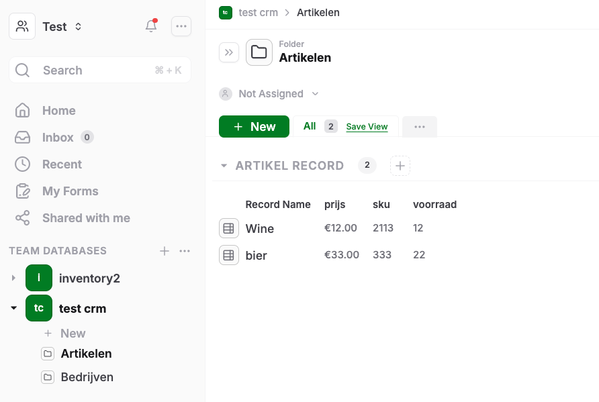Add a record using dashed plus icon
Screen dimensions: 599x402
click(400, 166)
